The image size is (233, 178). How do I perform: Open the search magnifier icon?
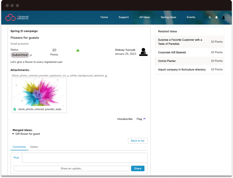[210, 17]
